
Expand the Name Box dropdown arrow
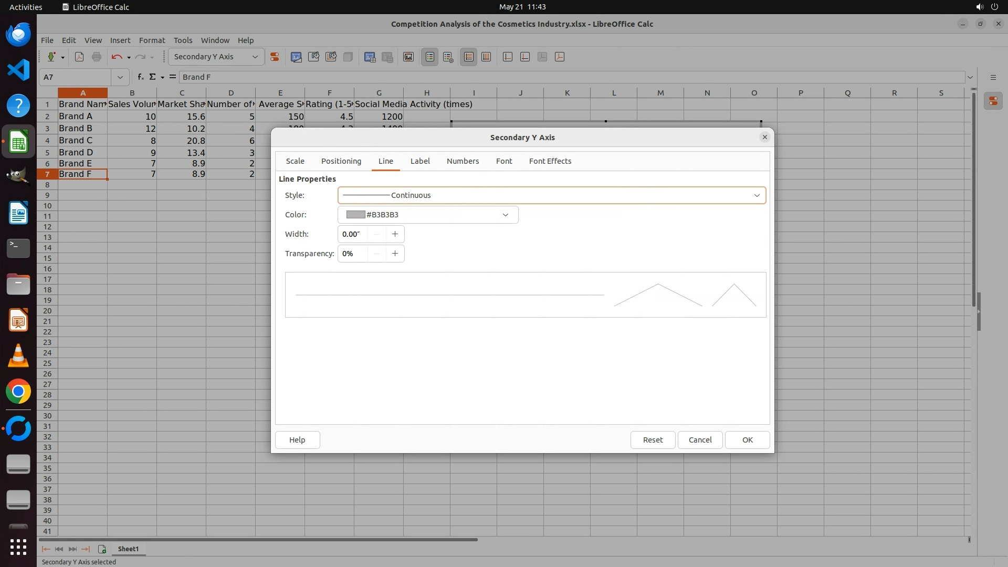tap(120, 77)
